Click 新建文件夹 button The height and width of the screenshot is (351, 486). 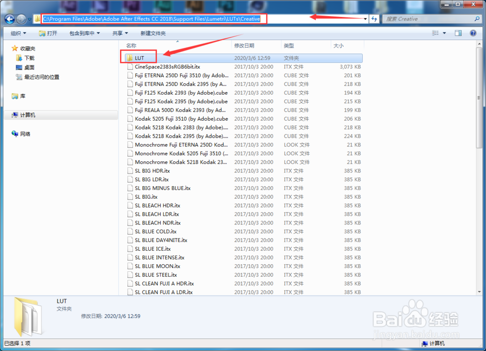click(x=153, y=33)
